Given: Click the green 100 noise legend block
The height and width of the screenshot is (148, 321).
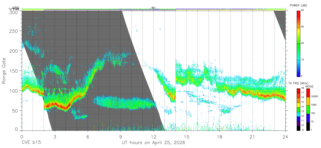Looking at the screenshot, I should [308, 110].
